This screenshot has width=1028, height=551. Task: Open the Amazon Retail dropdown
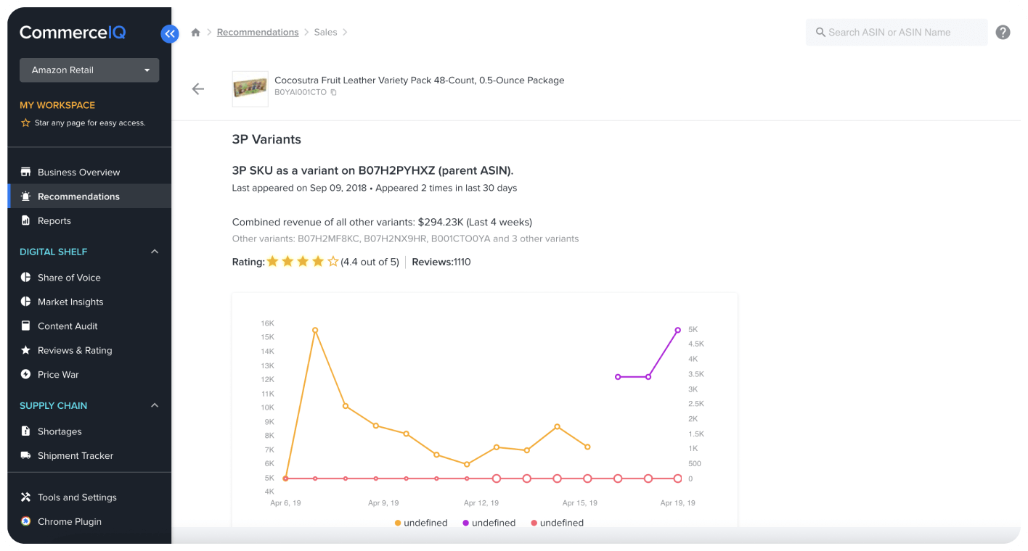pos(89,70)
